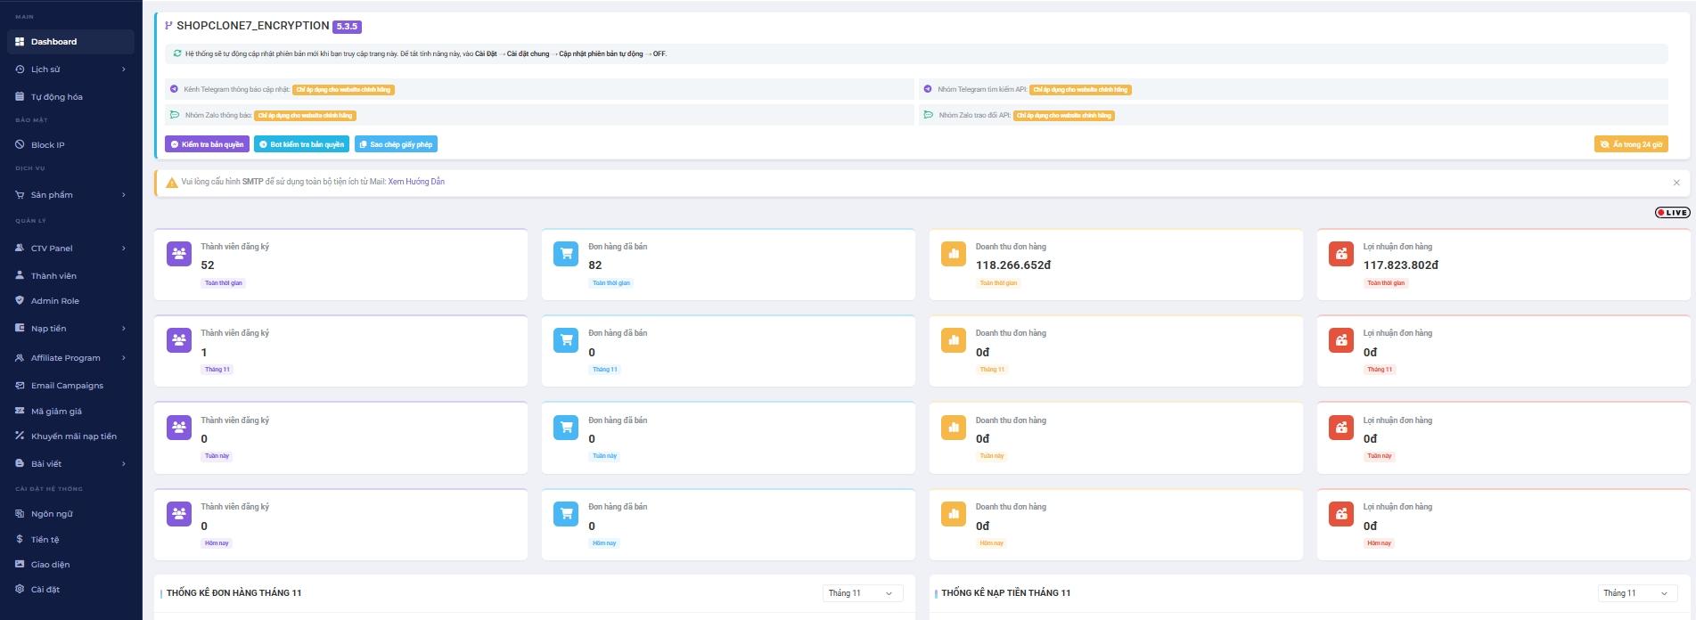Click the blue cart icon for all-time orders sold

[x=566, y=254]
